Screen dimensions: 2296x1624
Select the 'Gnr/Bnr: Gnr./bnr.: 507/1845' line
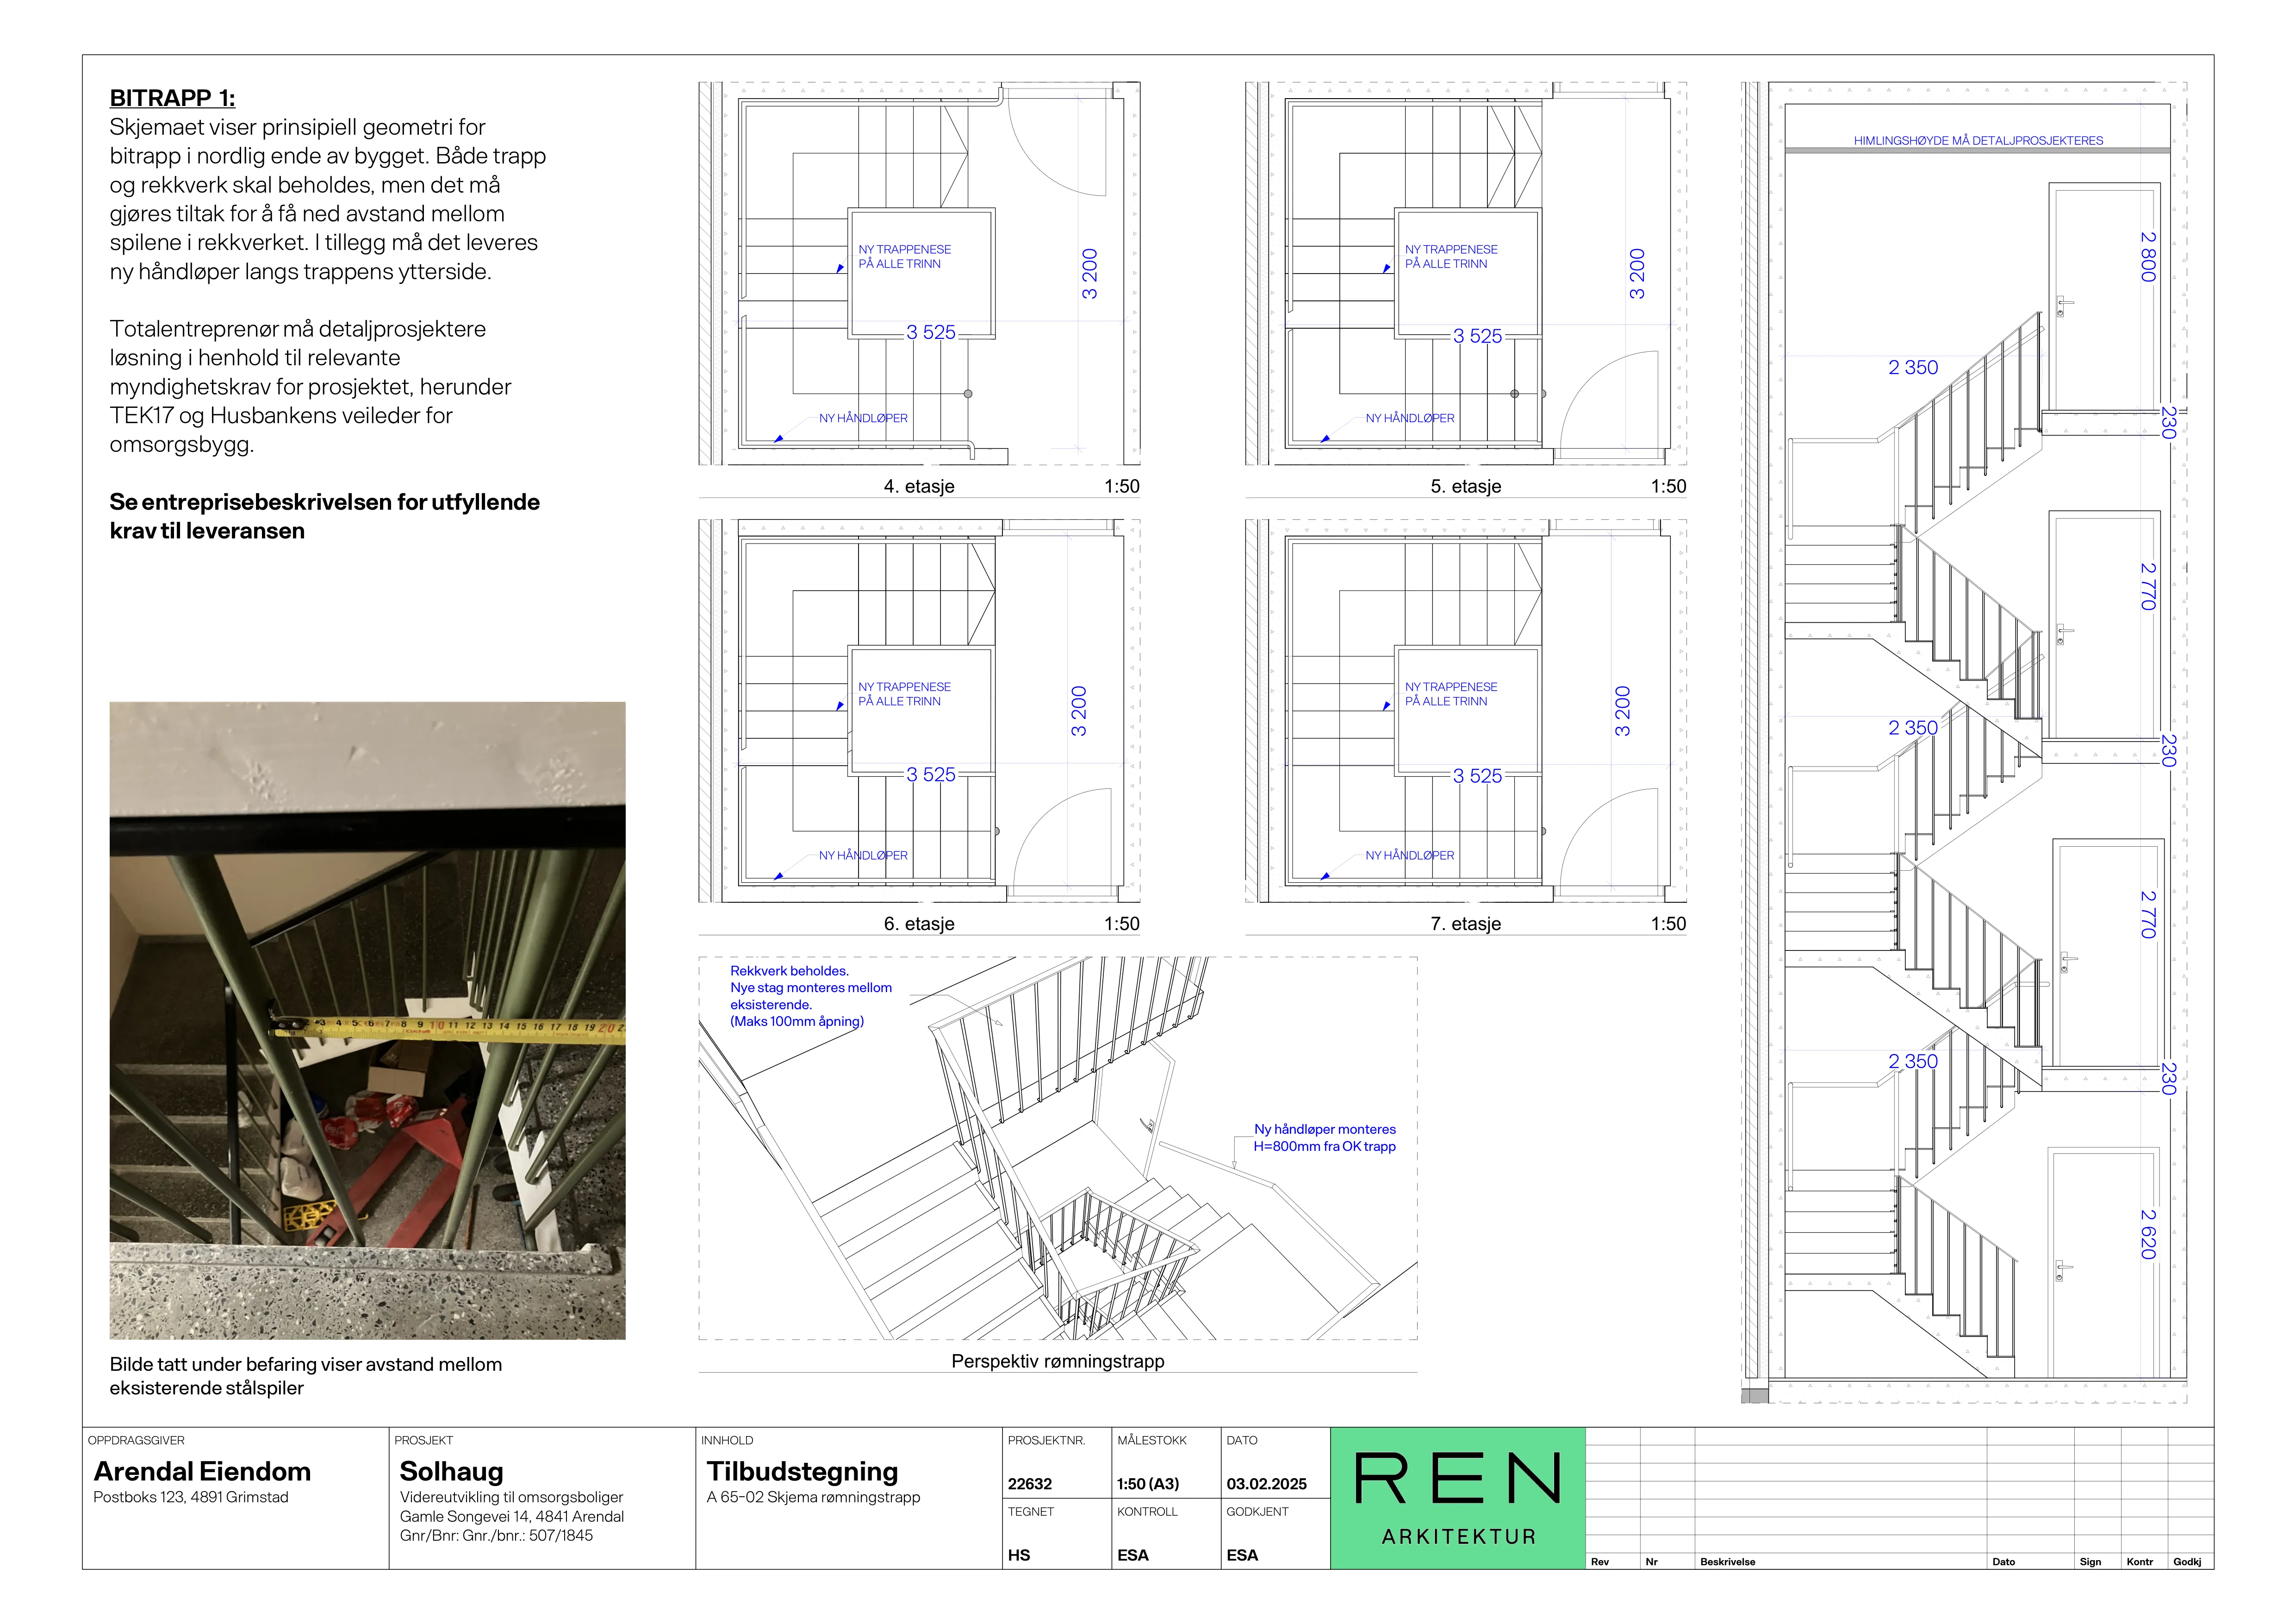pyautogui.click(x=496, y=1535)
